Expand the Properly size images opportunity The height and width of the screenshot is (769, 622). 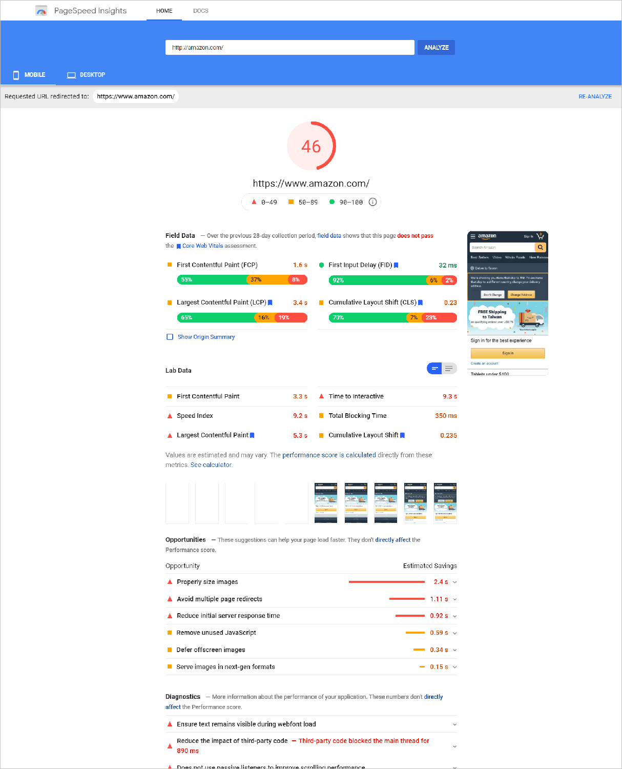(454, 582)
